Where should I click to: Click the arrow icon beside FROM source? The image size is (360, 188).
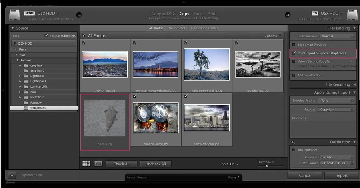(x=79, y=15)
